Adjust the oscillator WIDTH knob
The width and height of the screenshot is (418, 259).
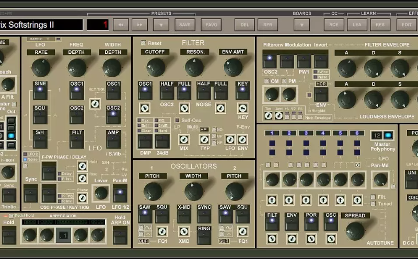(194, 191)
